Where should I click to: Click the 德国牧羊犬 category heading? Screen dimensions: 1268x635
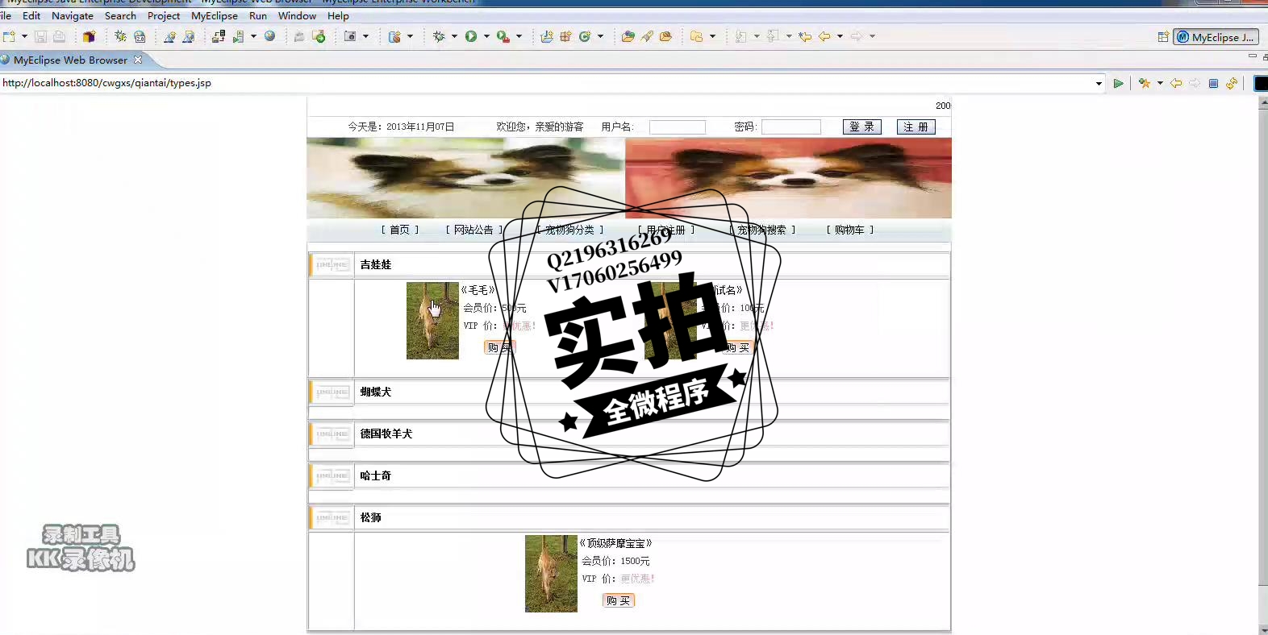(x=386, y=434)
